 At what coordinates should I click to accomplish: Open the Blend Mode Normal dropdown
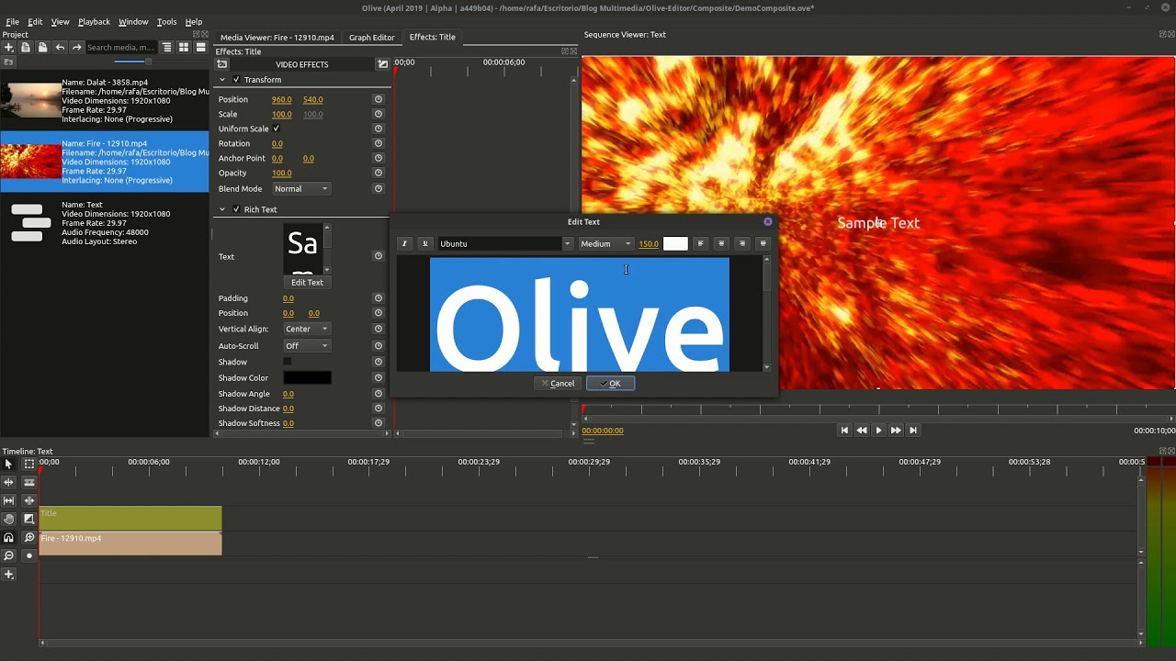[x=300, y=188]
